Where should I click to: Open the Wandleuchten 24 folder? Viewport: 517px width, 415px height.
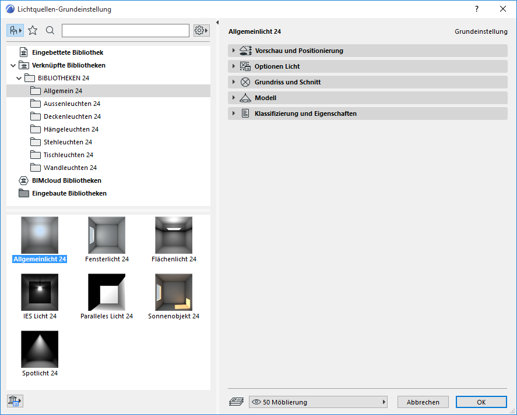70,168
